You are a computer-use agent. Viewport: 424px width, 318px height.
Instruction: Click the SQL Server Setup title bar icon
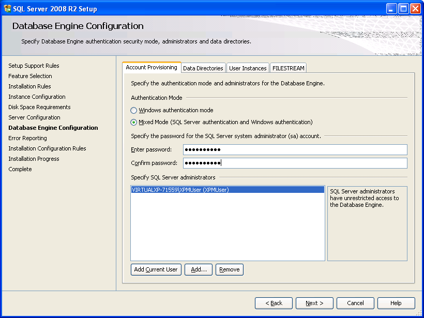[7, 8]
